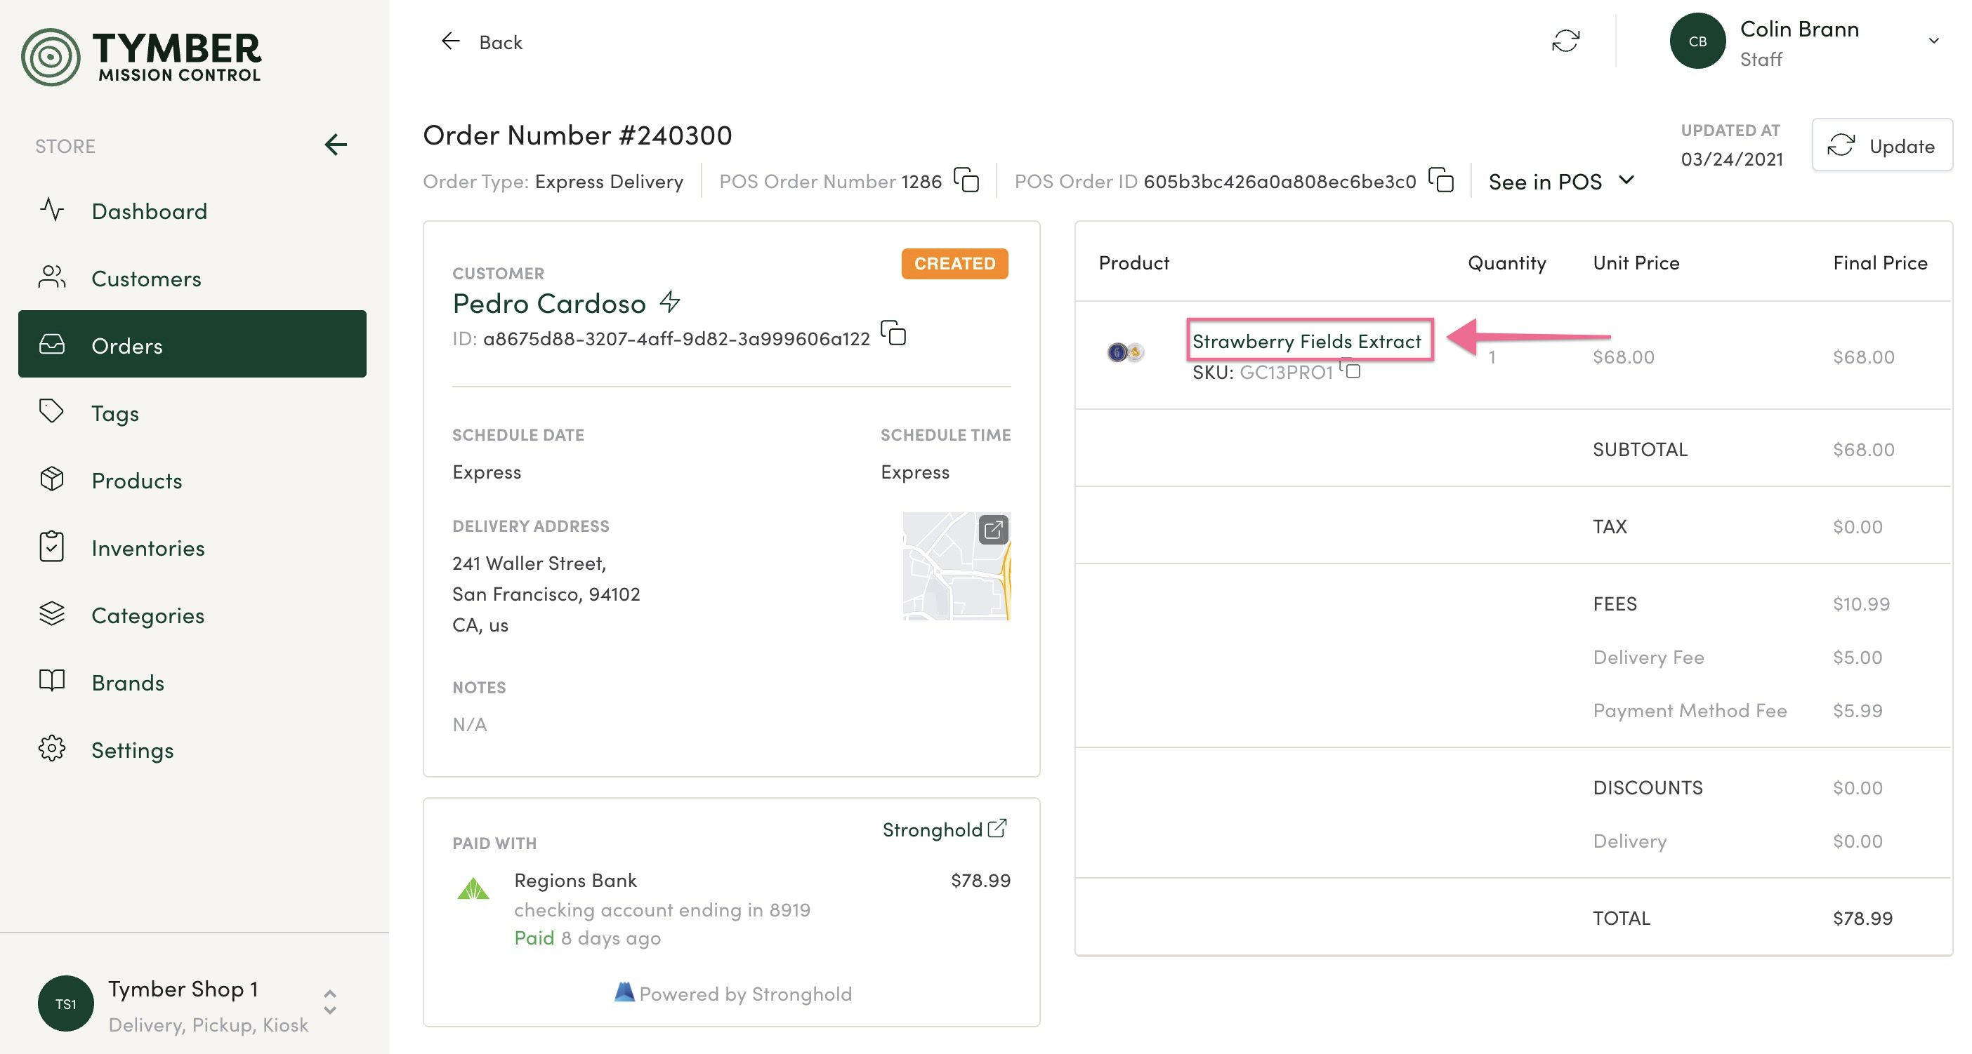Click the UPDATED AT date 03/24/2021
1972x1054 pixels.
1732,159
